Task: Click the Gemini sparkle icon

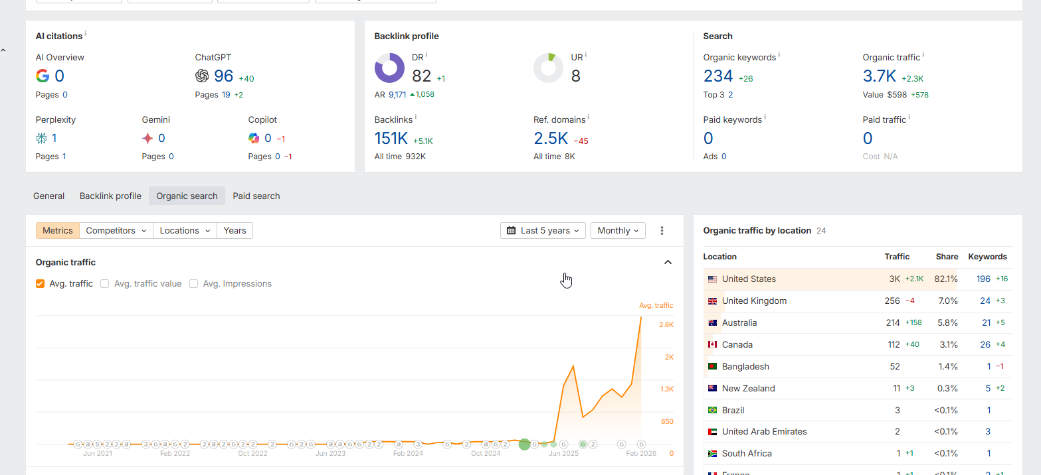Action: coord(147,138)
